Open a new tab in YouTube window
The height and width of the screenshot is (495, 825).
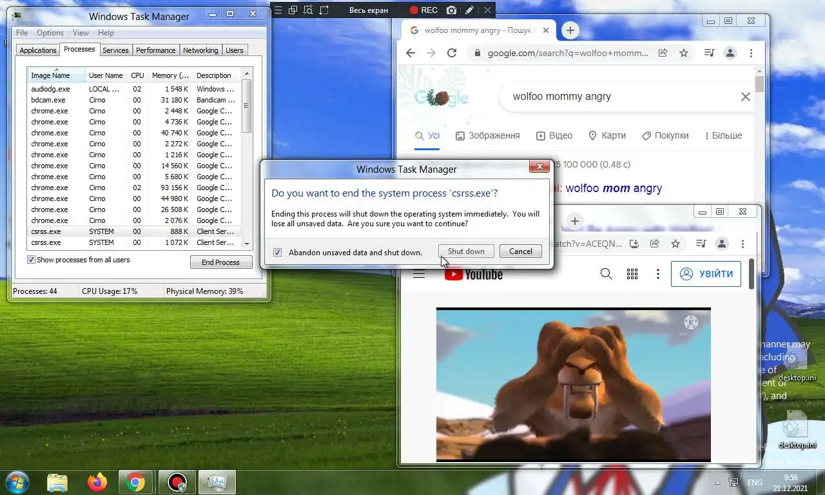tap(575, 221)
